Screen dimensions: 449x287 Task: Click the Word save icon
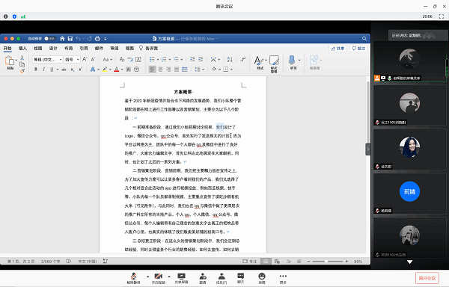click(70, 38)
